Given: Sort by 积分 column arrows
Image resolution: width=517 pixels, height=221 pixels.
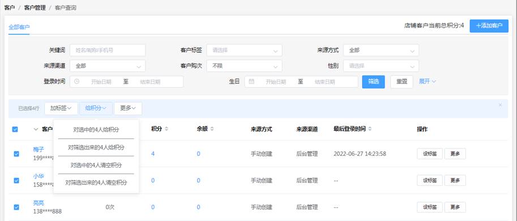Looking at the screenshot, I should point(166,129).
